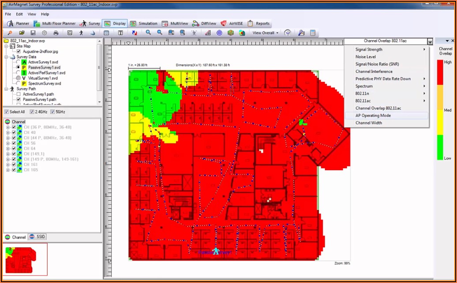Viewport: 457px width, 283px height.
Task: Select ActiveSurvey1.svd radio button
Action: 18,62
